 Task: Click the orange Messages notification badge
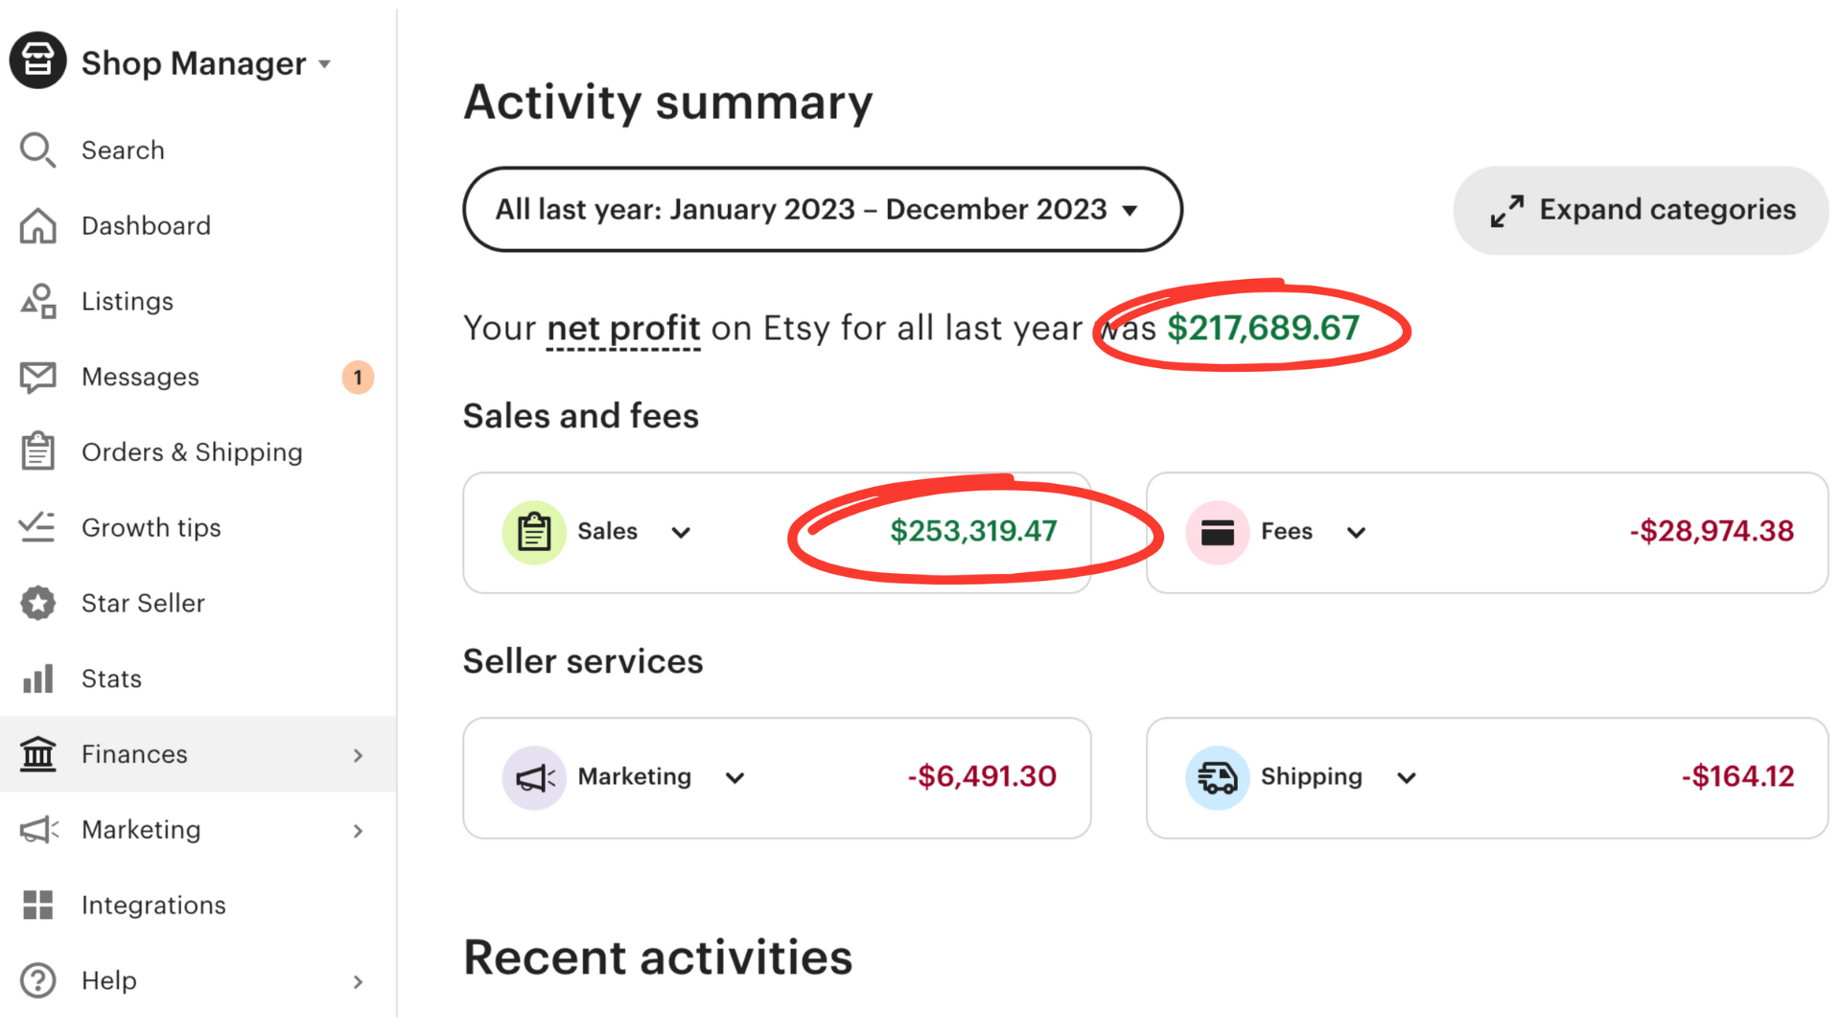358,377
